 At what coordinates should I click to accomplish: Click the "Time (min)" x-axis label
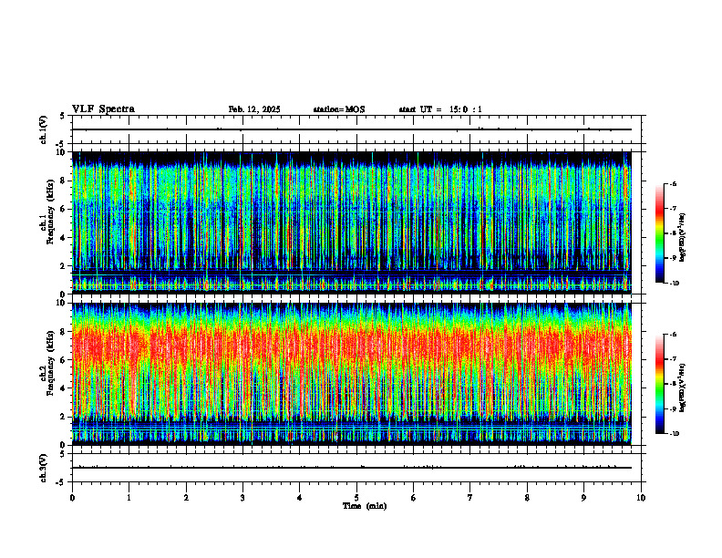click(365, 506)
